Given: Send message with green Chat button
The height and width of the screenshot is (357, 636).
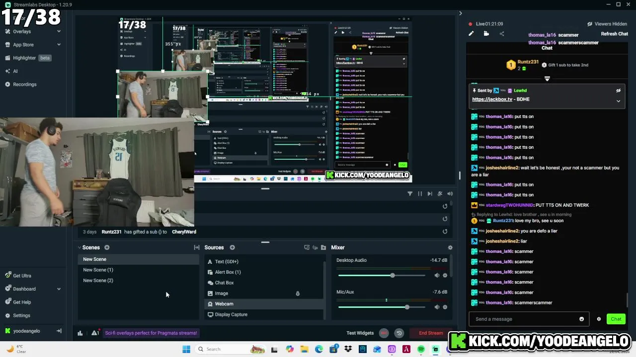Looking at the screenshot, I should [616, 319].
